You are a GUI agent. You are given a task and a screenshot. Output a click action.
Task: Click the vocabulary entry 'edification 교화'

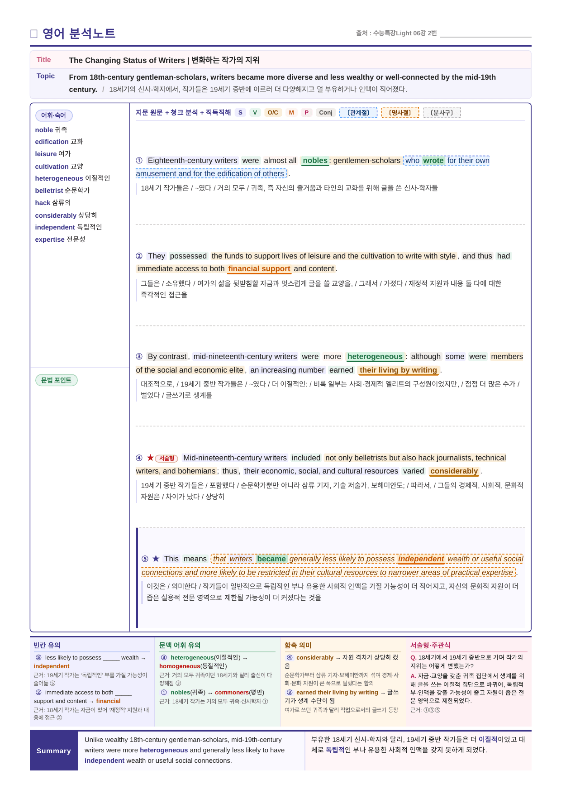59,142
